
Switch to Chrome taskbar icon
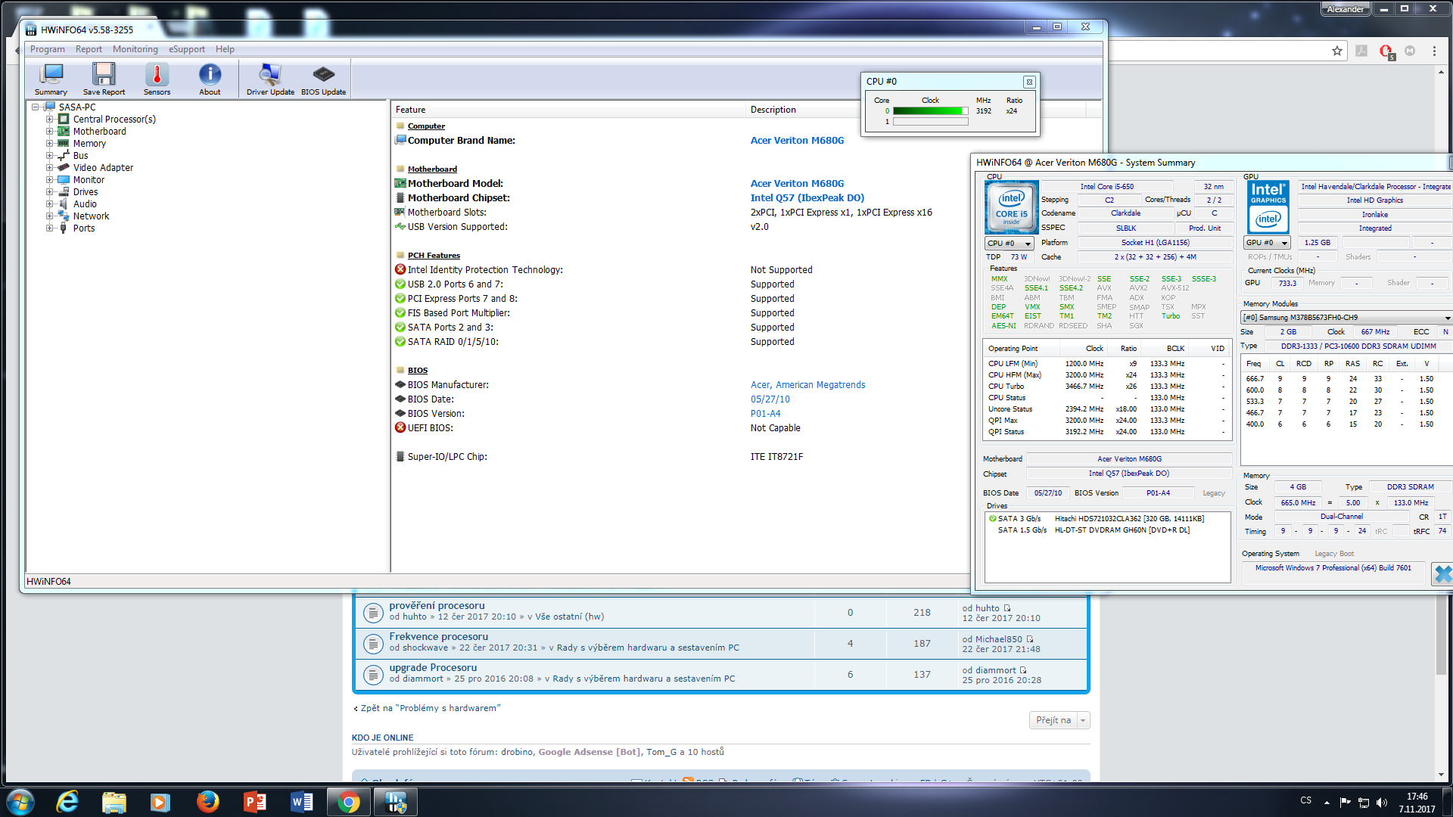click(349, 801)
